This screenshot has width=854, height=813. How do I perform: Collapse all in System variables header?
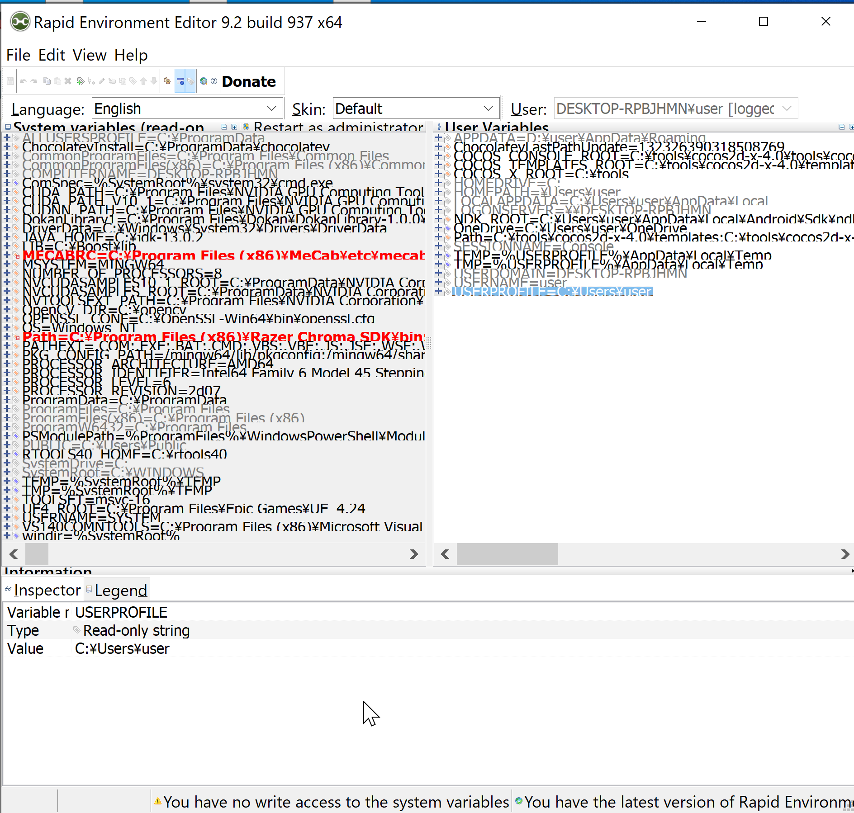click(x=224, y=127)
